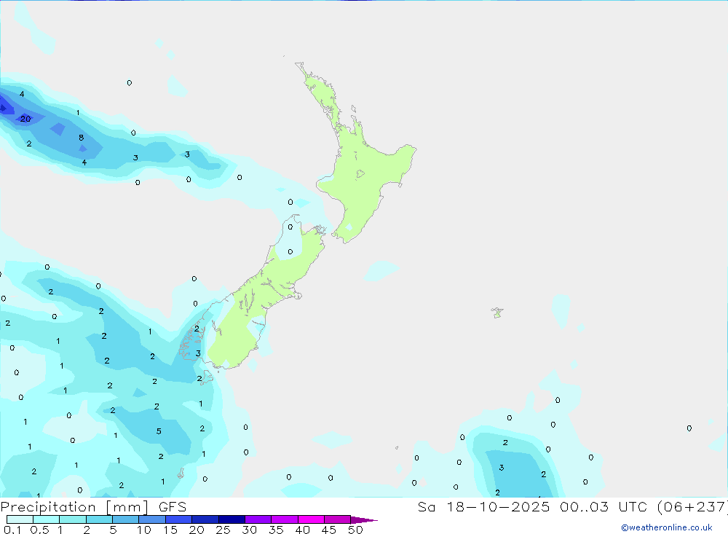
Task: Click the '8' precipitation value on the map
Action: click(82, 138)
